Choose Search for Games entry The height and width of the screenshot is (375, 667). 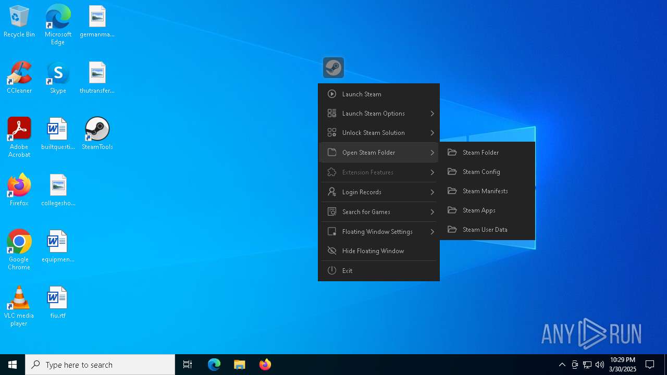click(x=379, y=212)
